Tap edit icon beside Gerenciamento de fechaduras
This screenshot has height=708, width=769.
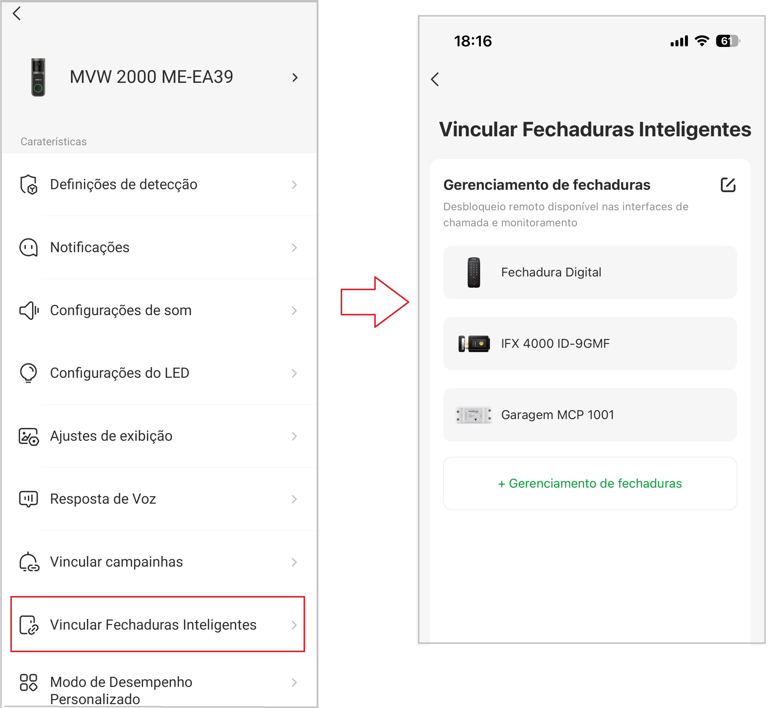click(x=728, y=185)
